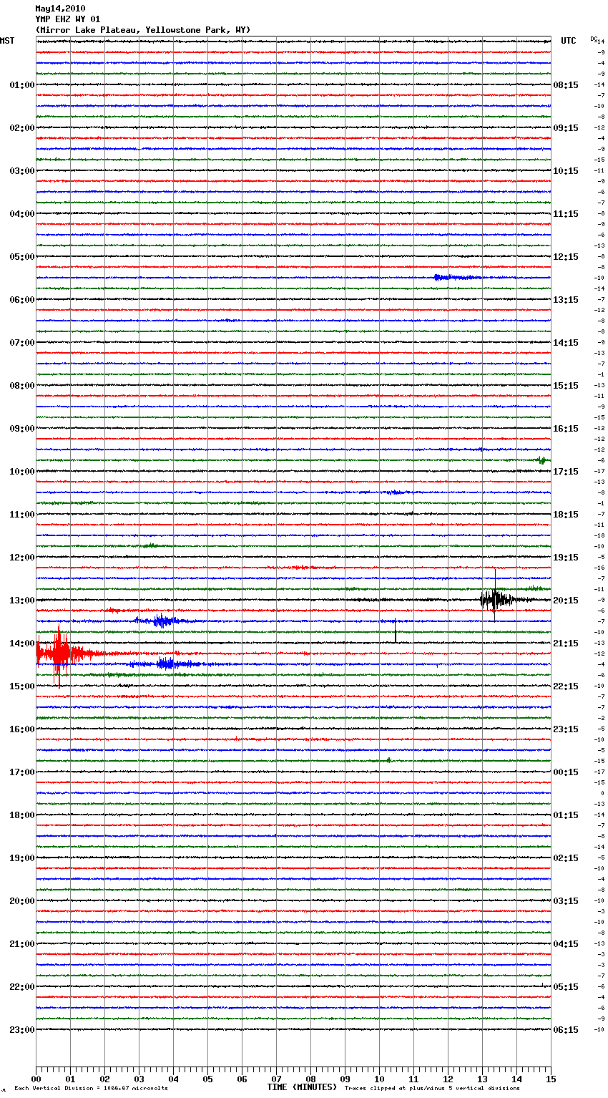Click the Mirror Lake Plateau location title
The height and width of the screenshot is (1098, 608).
pos(143,30)
